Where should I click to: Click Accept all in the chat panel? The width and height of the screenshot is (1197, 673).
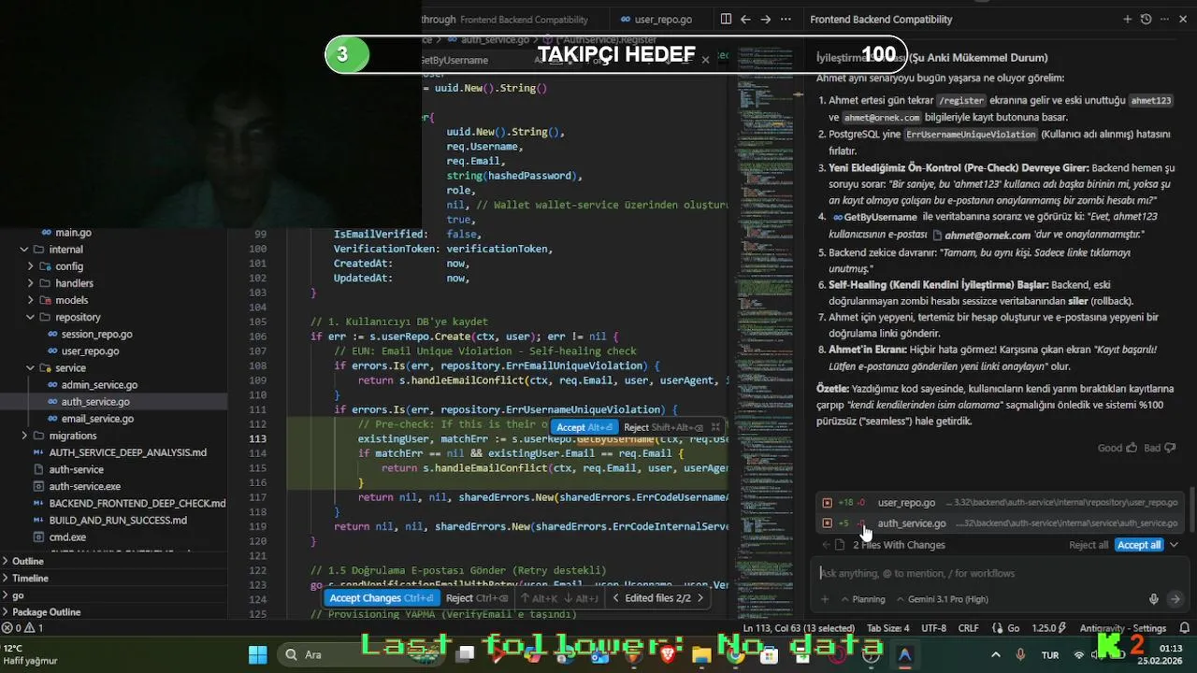(1138, 545)
